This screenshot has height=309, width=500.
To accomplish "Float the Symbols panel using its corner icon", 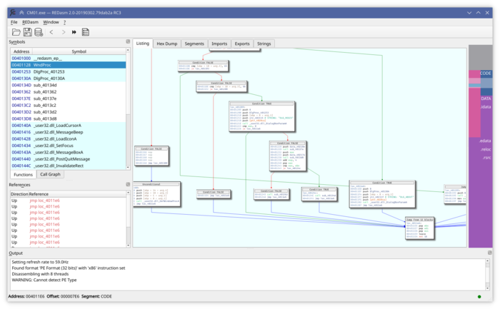I will [x=128, y=42].
